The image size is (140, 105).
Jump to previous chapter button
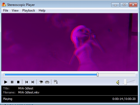point(27,82)
